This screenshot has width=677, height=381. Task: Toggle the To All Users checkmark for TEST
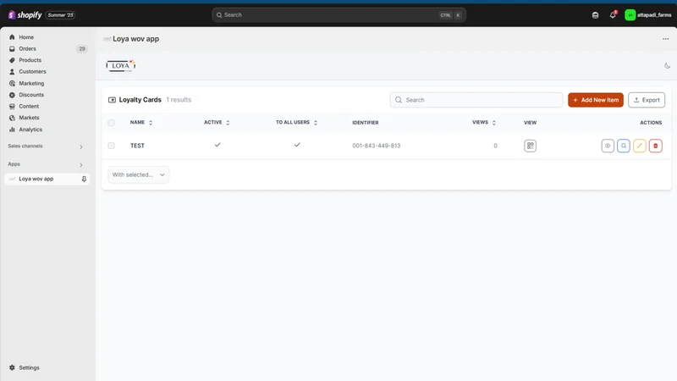click(x=297, y=145)
